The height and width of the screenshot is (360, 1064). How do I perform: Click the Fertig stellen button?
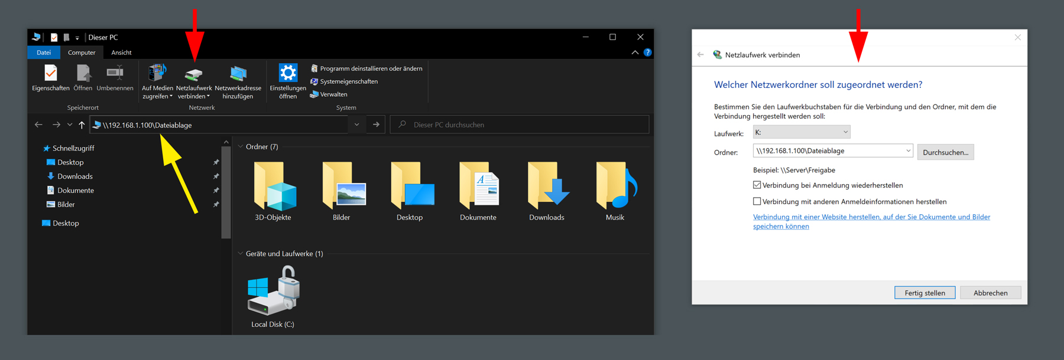tap(924, 293)
